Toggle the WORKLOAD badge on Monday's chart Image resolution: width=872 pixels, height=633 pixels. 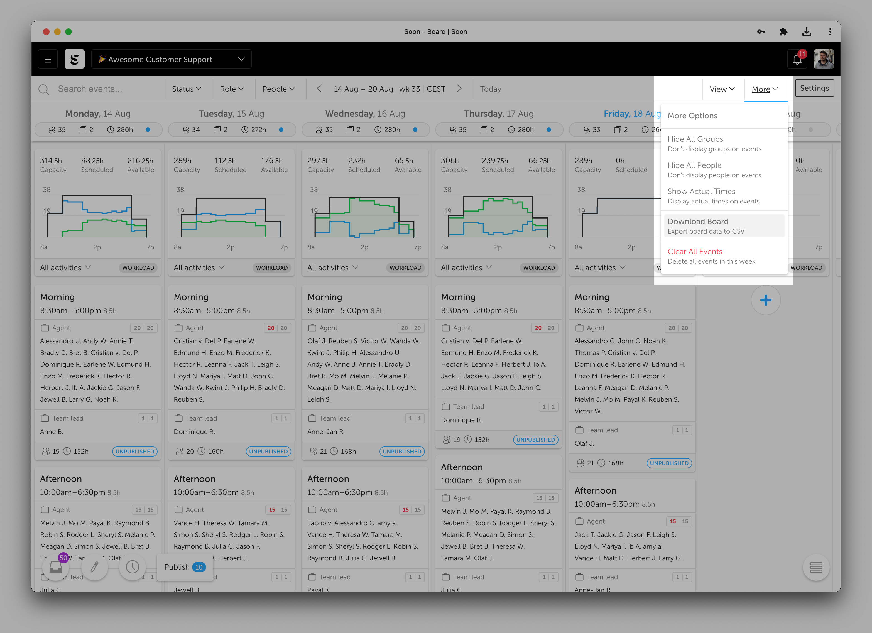tap(138, 268)
